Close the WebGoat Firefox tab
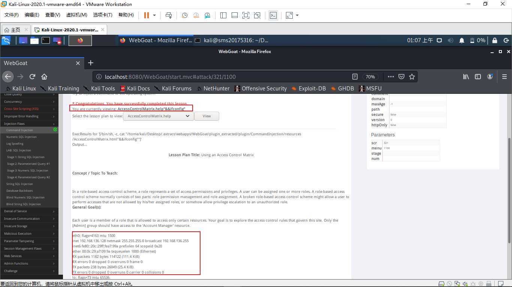Image resolution: width=512 pixels, height=287 pixels. 78,63
